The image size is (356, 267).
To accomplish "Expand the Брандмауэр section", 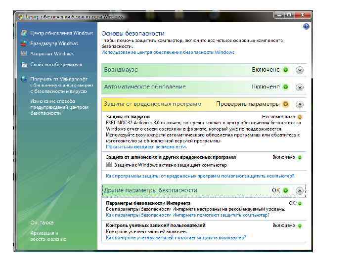I will click(x=300, y=70).
